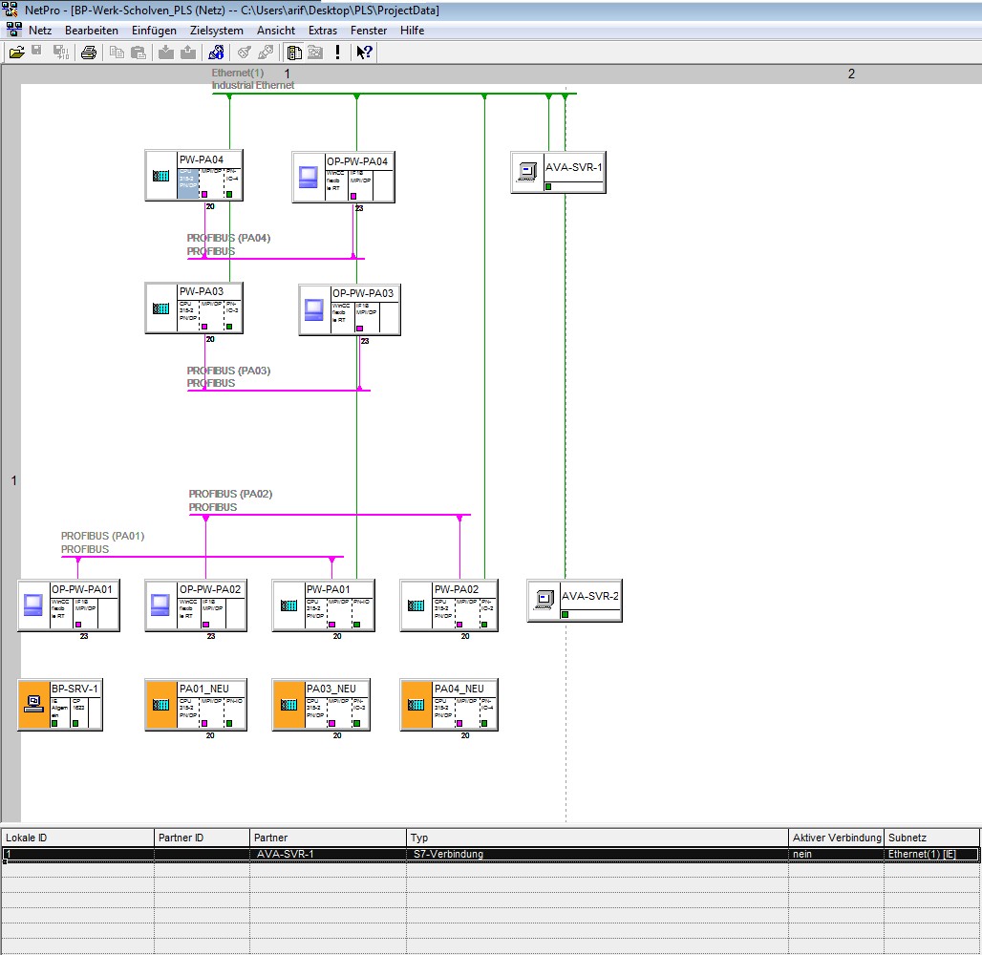Select the orange PA01_NEU station icon

(160, 705)
